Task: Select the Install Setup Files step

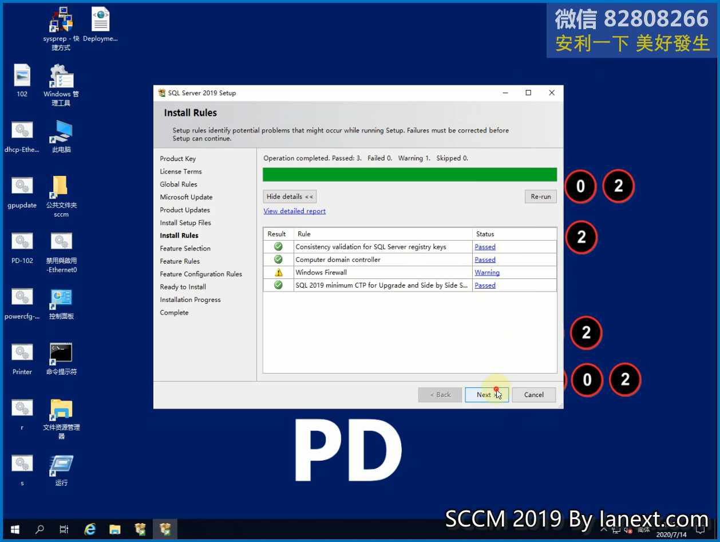Action: (185, 223)
